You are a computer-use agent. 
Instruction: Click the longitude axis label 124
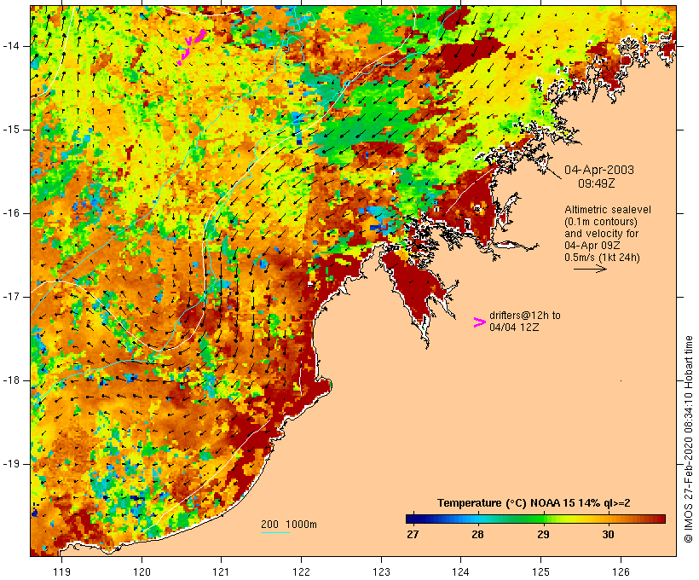pos(461,572)
